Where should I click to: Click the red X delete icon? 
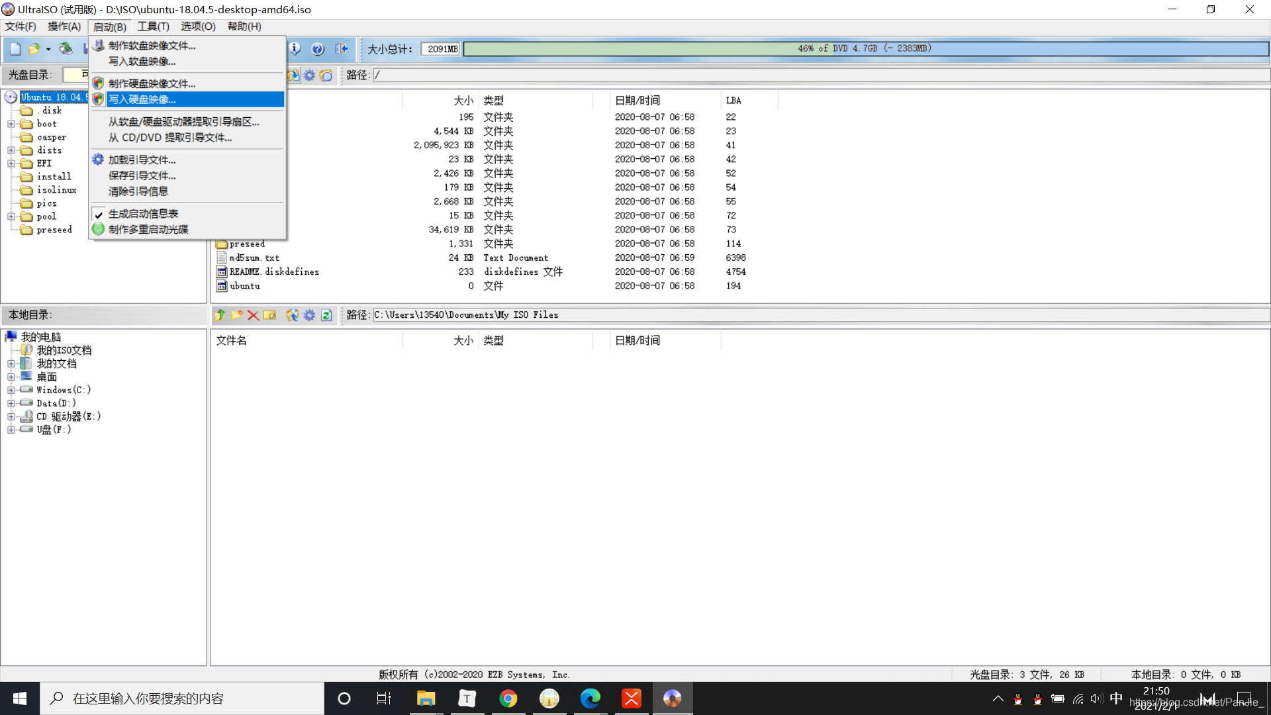pyautogui.click(x=253, y=315)
